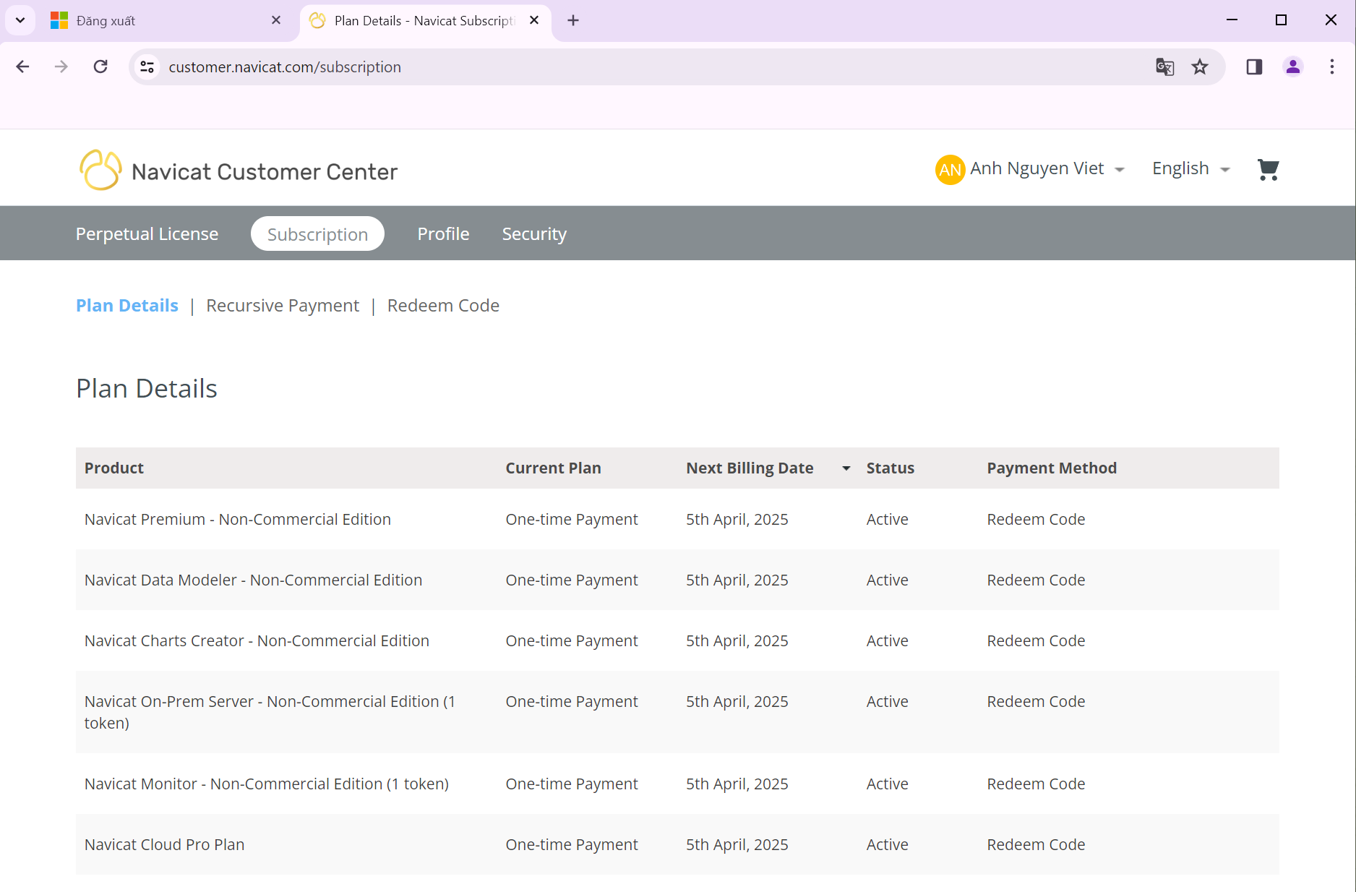Image resolution: width=1356 pixels, height=892 pixels.
Task: Click billing date for Navicat Data Modeler
Action: tap(737, 580)
